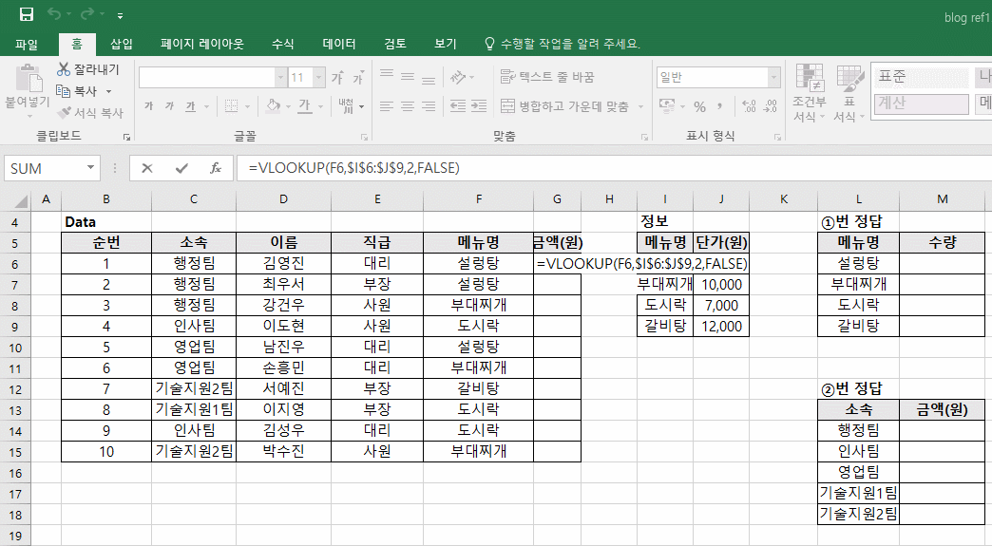Apply the 표준 cell style

point(922,77)
